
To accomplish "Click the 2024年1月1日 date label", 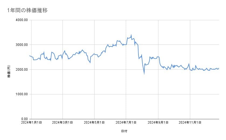I will (31, 122).
